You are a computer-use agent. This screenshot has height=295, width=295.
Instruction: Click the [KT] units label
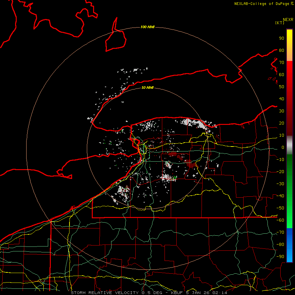click(280, 23)
